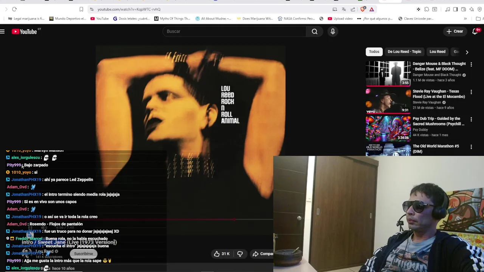
Task: Open 'Does Marijuana Wit...' bookmark
Action: (254, 19)
